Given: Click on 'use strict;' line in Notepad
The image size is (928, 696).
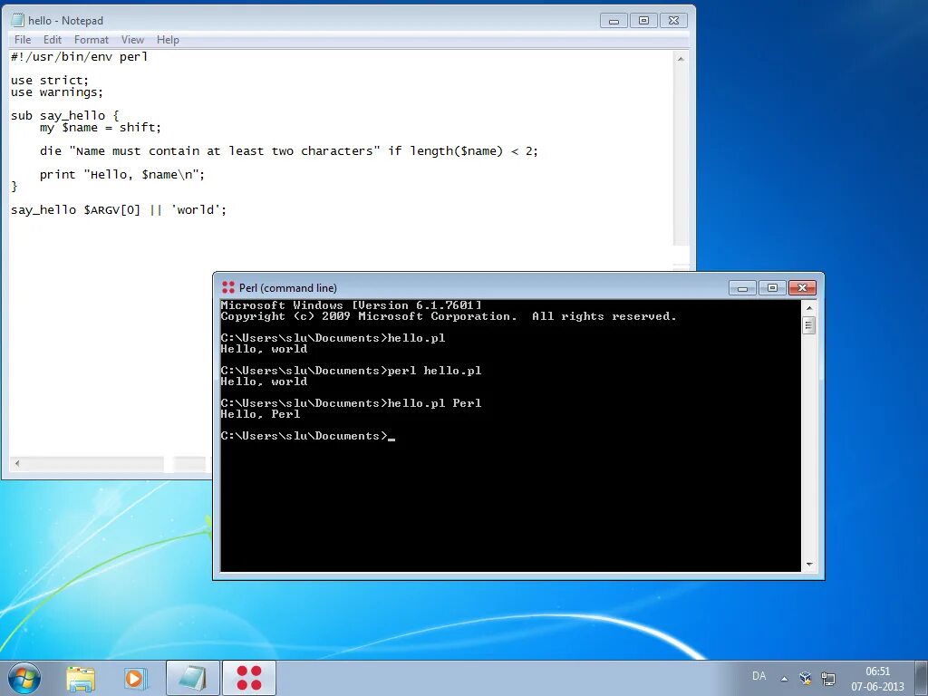Looking at the screenshot, I should [50, 80].
